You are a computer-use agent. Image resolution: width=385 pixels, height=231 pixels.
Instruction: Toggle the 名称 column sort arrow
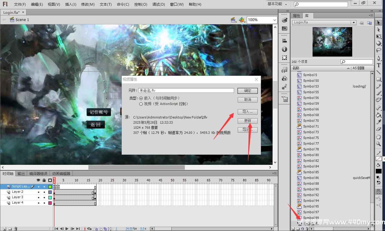tap(348, 68)
